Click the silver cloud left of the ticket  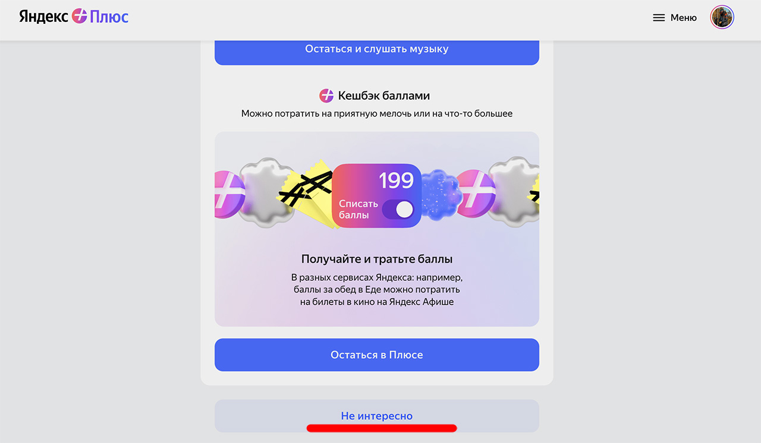tap(268, 191)
